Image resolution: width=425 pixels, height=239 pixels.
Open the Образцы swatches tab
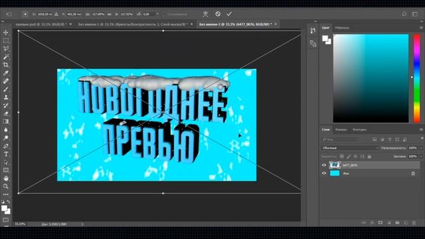pos(342,28)
